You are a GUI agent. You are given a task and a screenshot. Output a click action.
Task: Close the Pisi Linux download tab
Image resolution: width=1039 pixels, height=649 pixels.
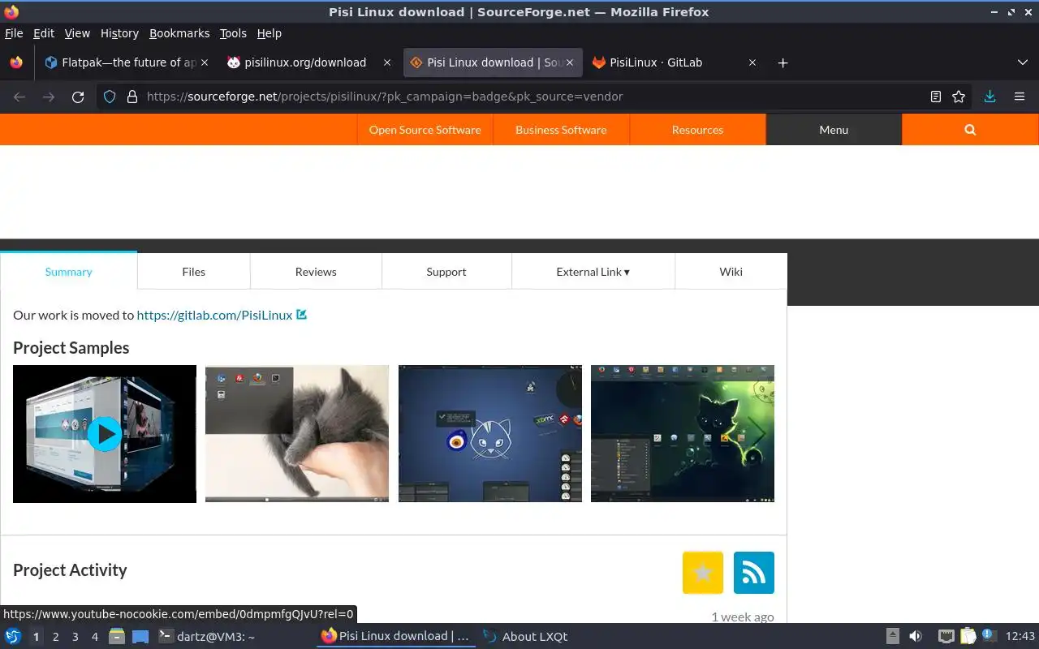570,62
